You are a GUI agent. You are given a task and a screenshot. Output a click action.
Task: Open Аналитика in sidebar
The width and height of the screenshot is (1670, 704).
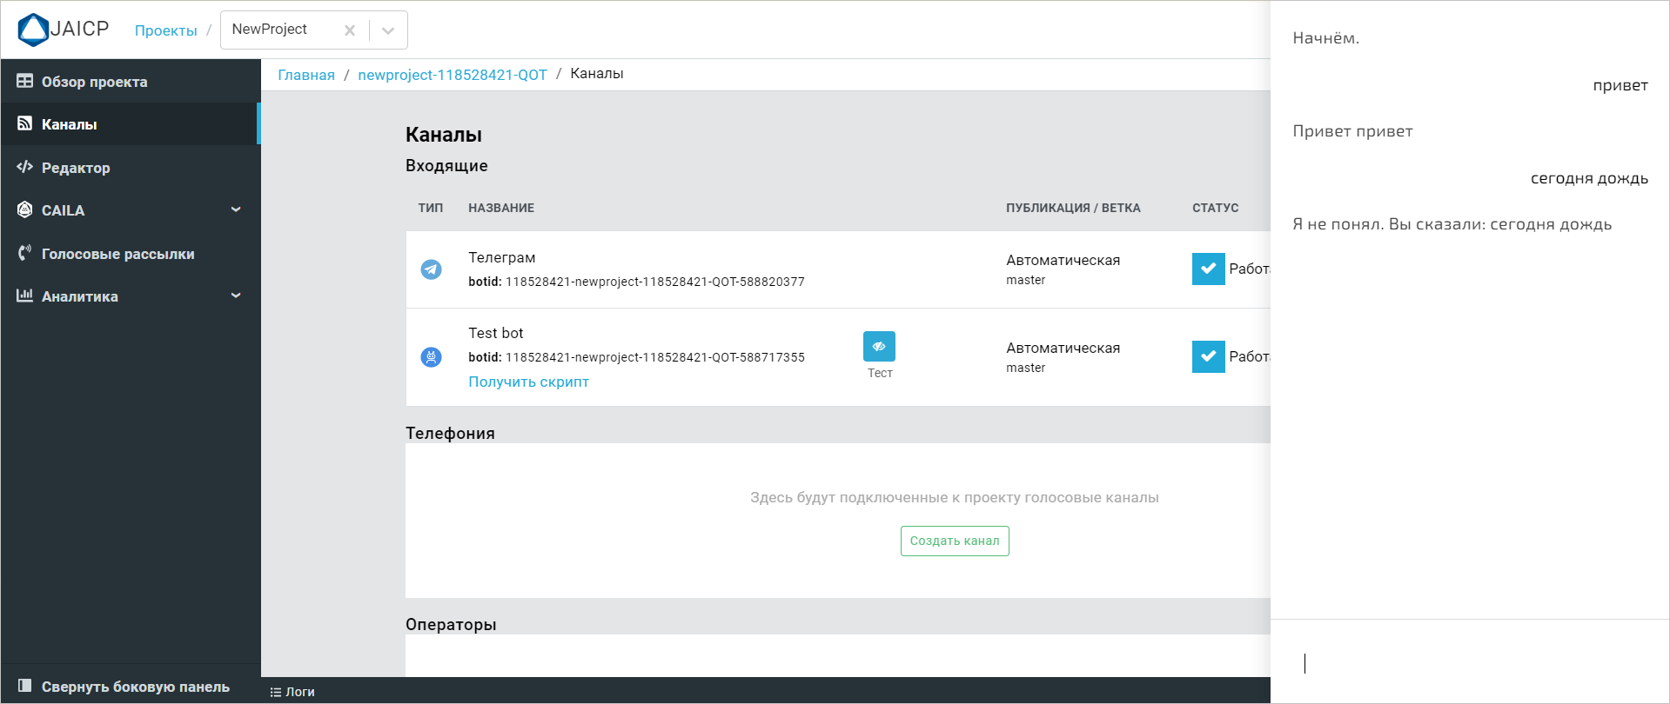click(131, 296)
